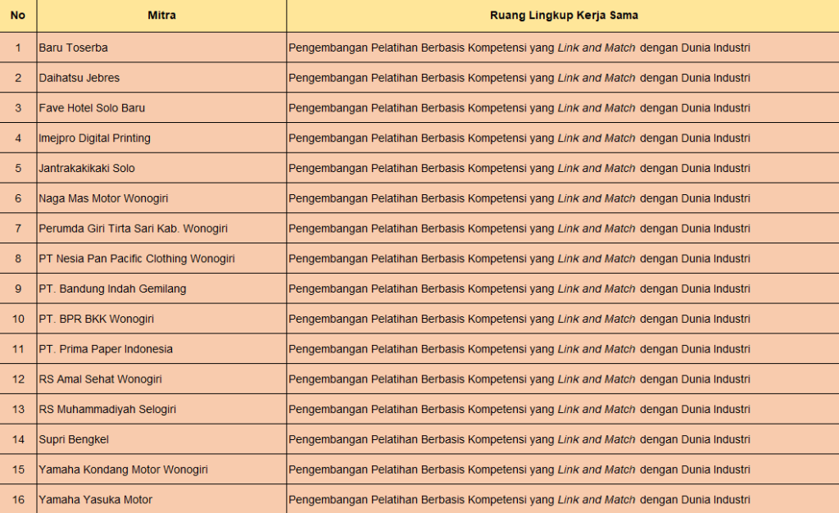Click row number 12 in the No column
The image size is (839, 513).
coord(18,379)
